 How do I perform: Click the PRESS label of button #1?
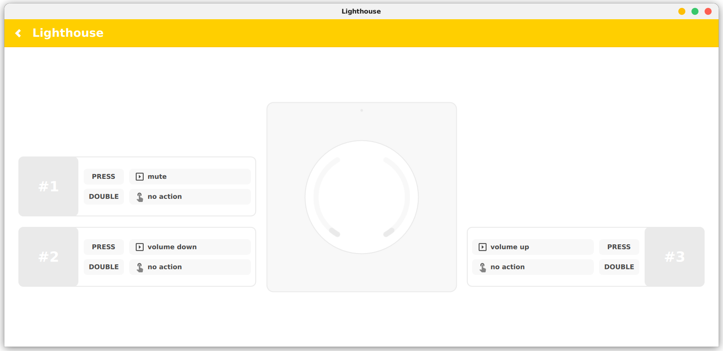tap(104, 177)
